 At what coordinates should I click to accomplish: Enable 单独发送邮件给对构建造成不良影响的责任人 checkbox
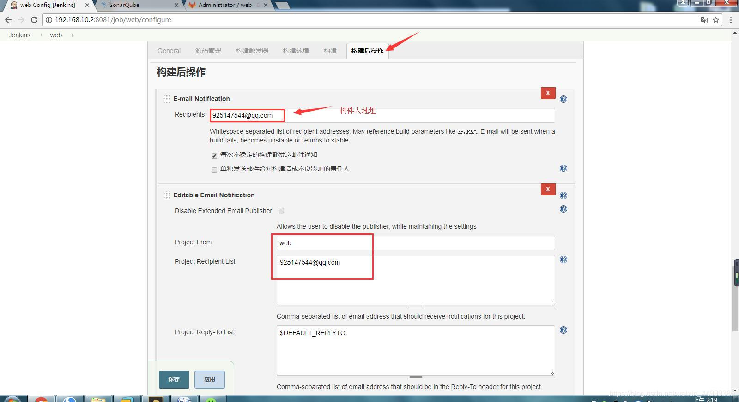click(x=214, y=170)
